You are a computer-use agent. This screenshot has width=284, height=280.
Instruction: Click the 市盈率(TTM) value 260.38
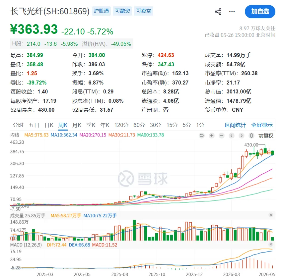[249, 73]
